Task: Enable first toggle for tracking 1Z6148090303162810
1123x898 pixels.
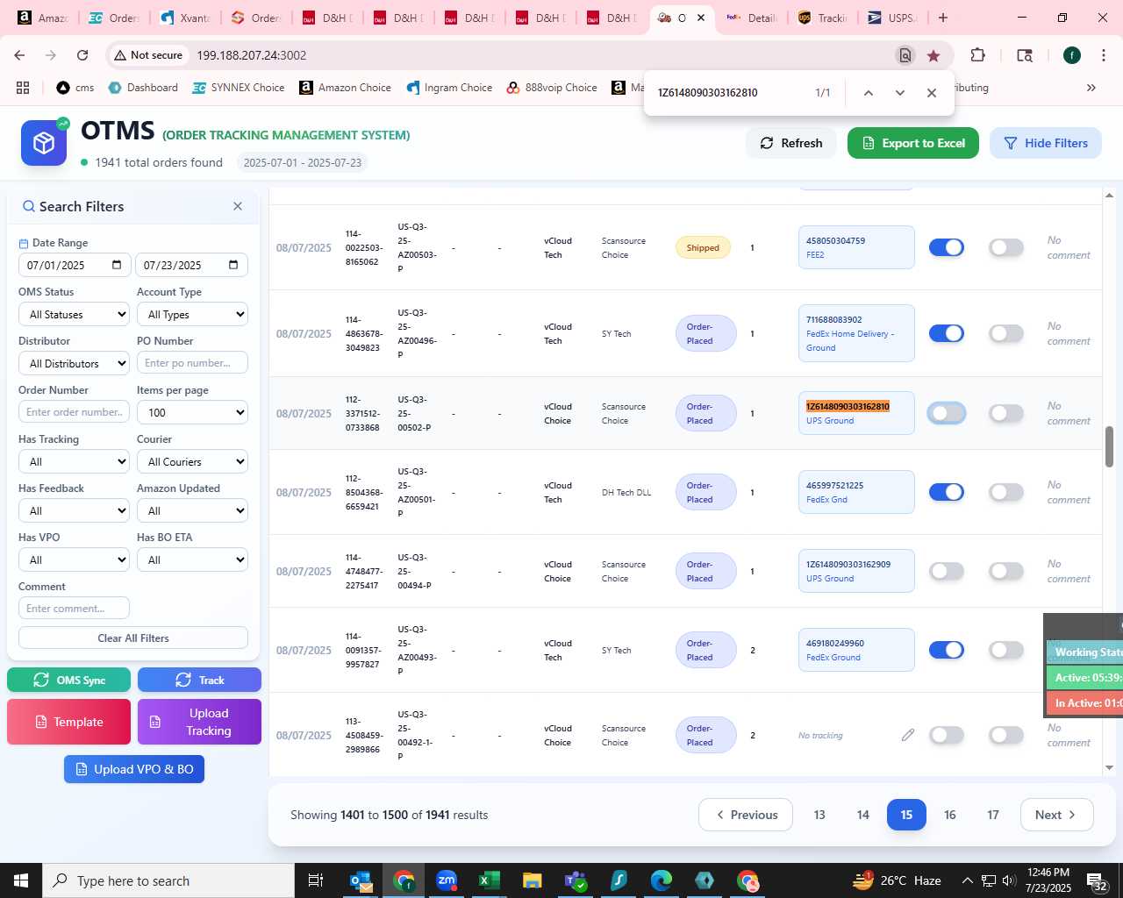Action: coord(947,413)
